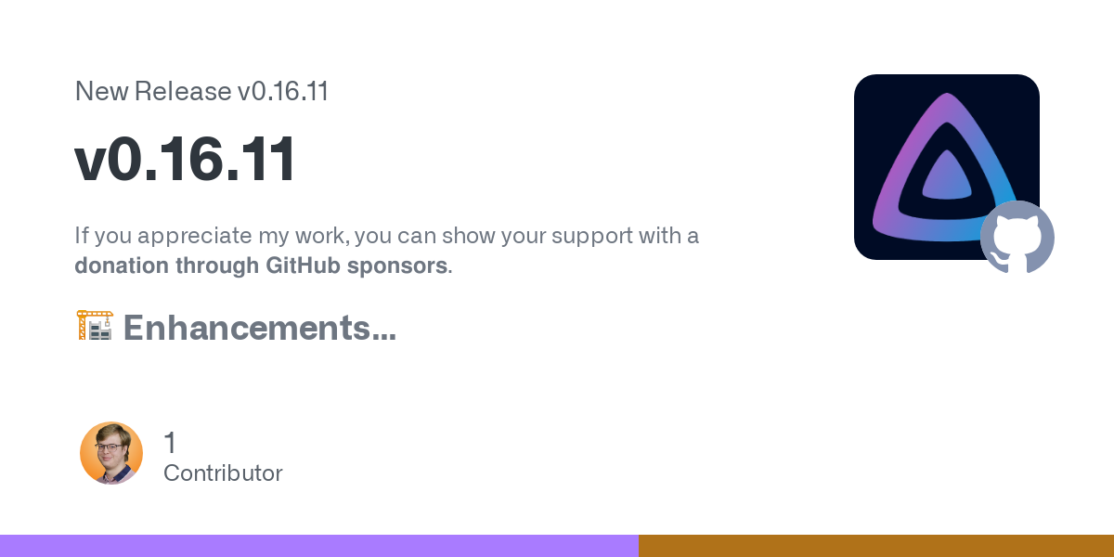The image size is (1114, 557).
Task: Click the GitHub octocat badge icon
Action: pyautogui.click(x=1017, y=238)
